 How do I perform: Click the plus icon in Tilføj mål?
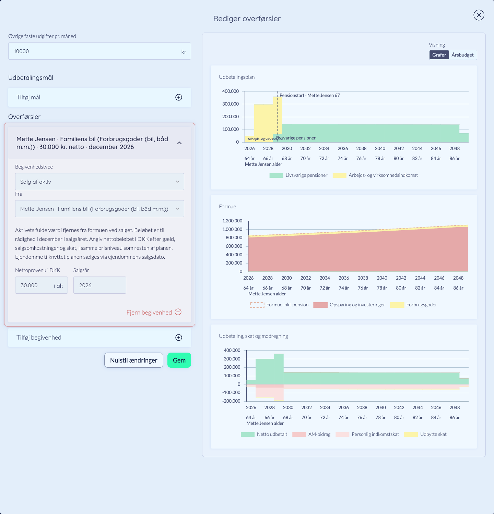point(179,97)
